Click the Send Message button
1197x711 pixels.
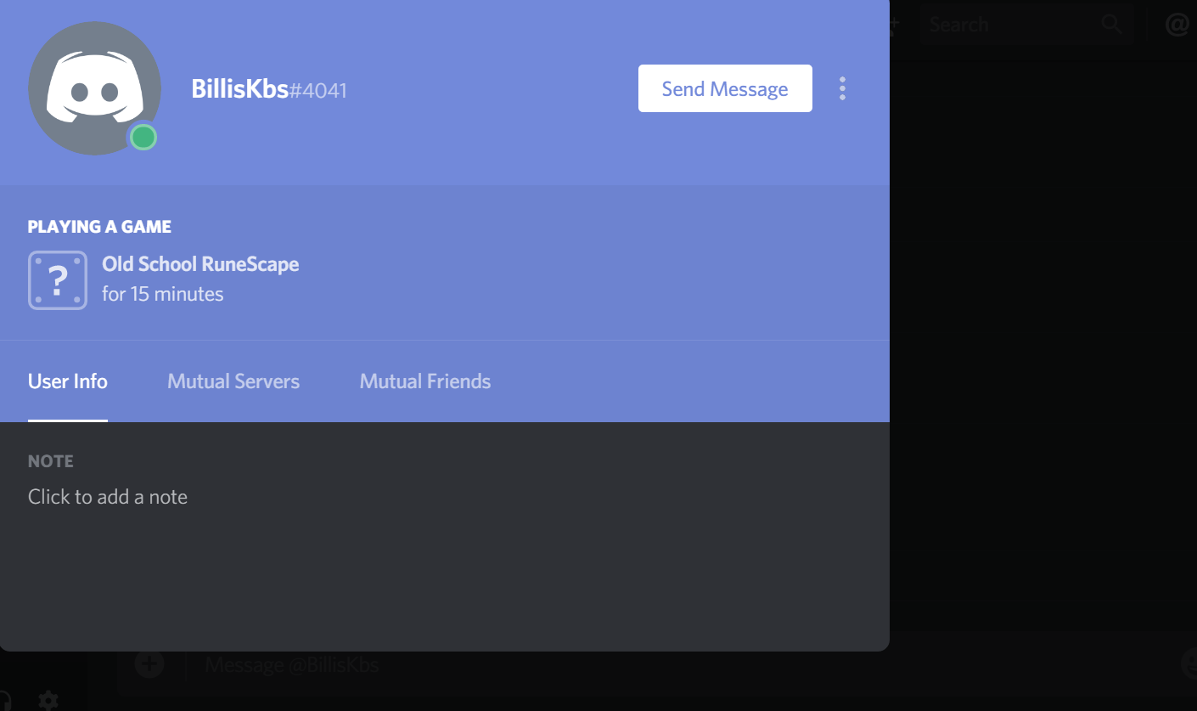(725, 88)
